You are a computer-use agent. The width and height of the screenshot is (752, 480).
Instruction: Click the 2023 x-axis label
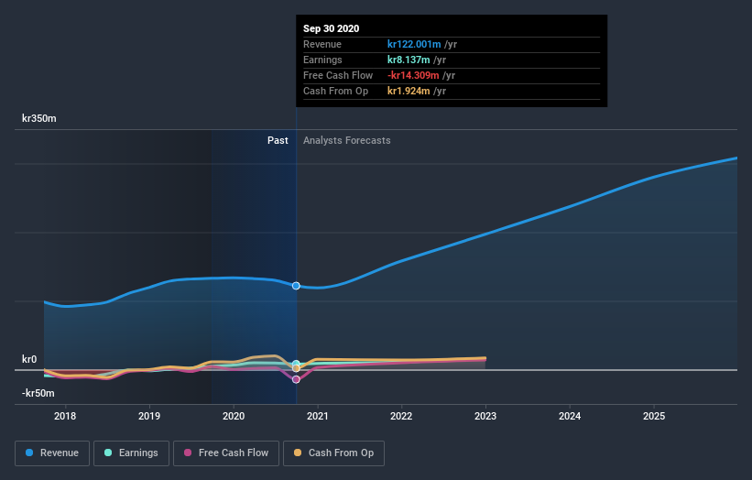(485, 416)
